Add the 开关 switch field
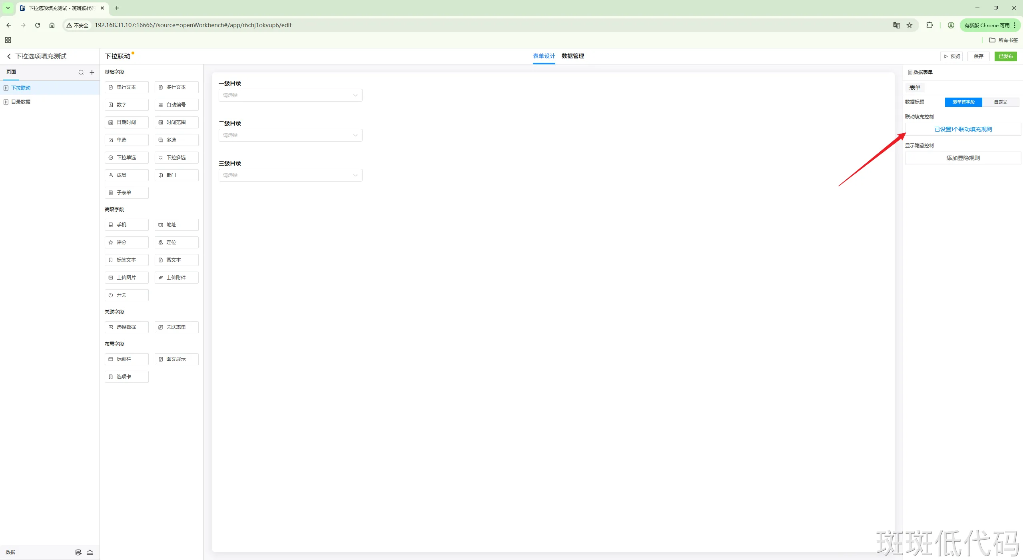This screenshot has width=1023, height=560. (x=126, y=295)
